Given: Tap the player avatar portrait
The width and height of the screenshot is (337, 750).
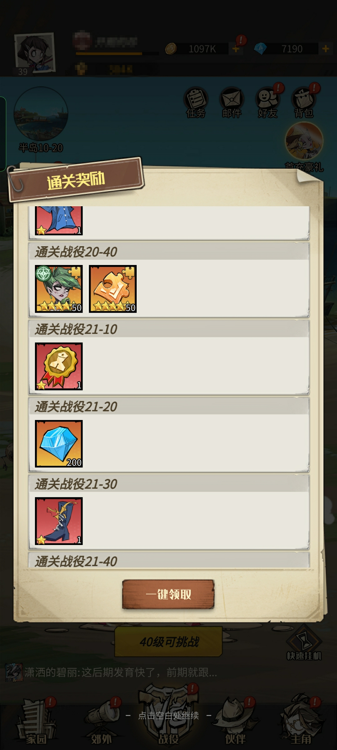Looking at the screenshot, I should click(x=35, y=54).
